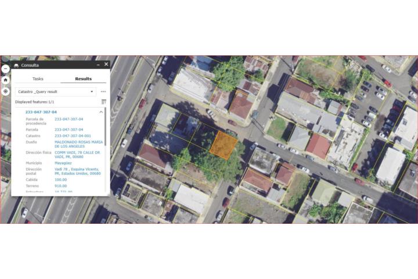418x279 pixels.
Task: Select the highlighted orange parcel on the map
Action: [x=224, y=145]
